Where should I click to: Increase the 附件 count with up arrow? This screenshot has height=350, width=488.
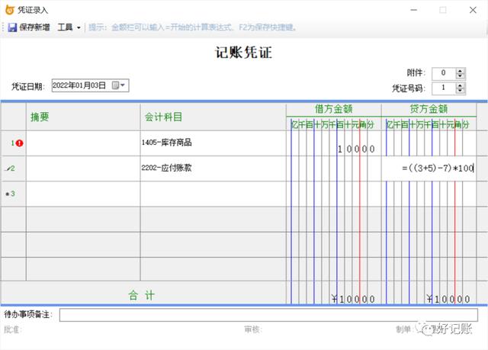click(x=460, y=71)
